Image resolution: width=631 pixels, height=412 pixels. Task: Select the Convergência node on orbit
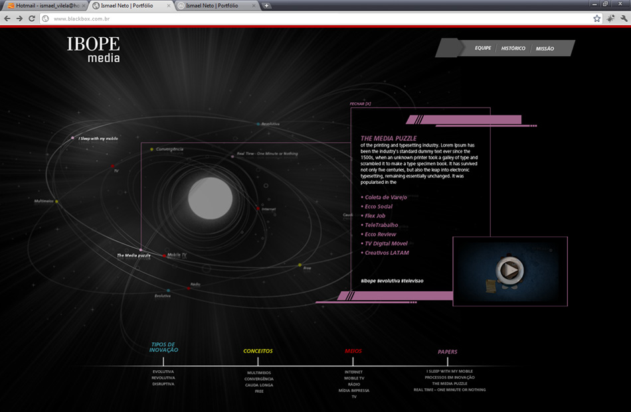(167, 149)
